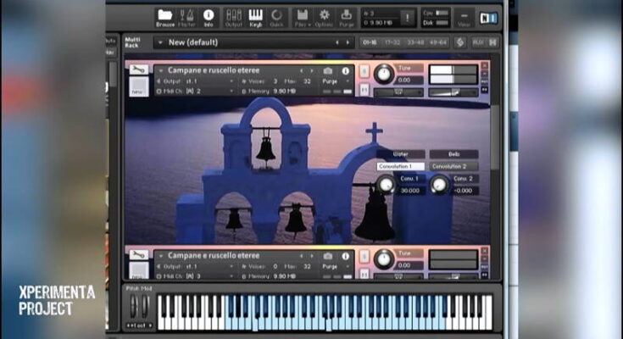Click snapshot camera icon on first instrument
Image resolution: width=623 pixels, height=339 pixels.
[x=328, y=70]
